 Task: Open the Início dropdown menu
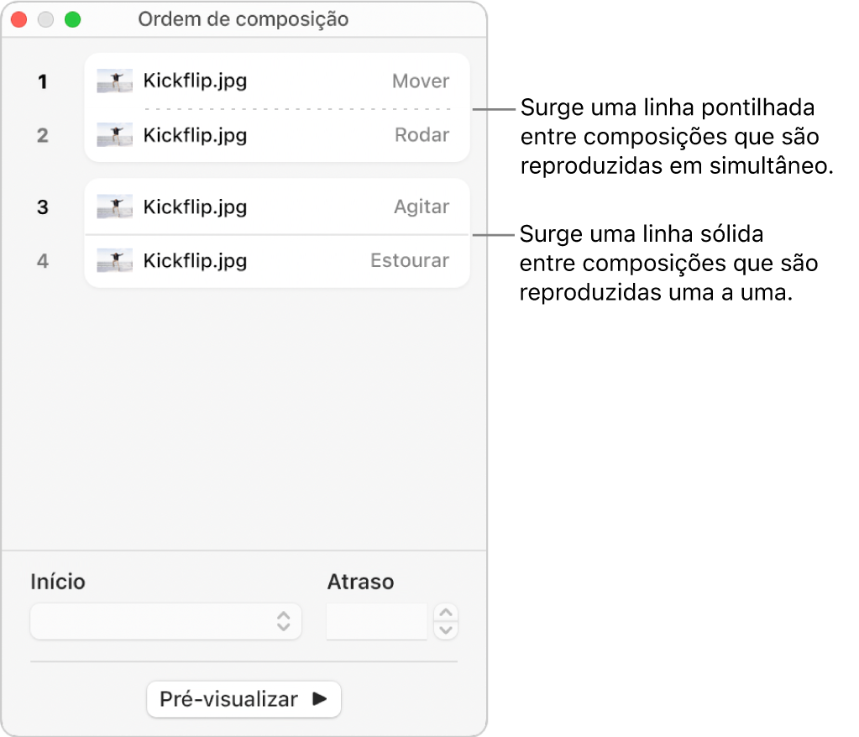(x=165, y=621)
